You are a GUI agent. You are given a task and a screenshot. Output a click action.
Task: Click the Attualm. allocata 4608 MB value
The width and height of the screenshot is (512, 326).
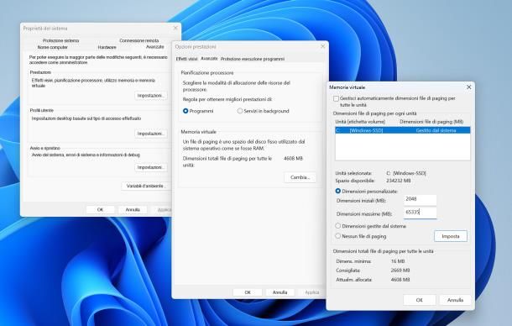click(x=400, y=280)
